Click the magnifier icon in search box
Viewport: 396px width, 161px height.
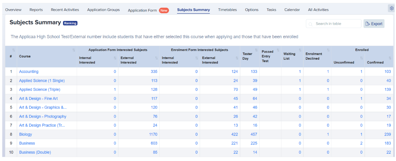tap(310, 24)
